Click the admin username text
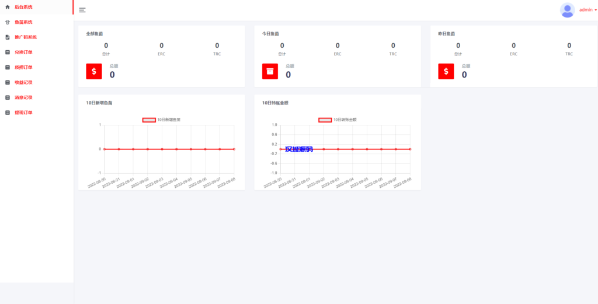Image resolution: width=598 pixels, height=304 pixels. point(585,10)
